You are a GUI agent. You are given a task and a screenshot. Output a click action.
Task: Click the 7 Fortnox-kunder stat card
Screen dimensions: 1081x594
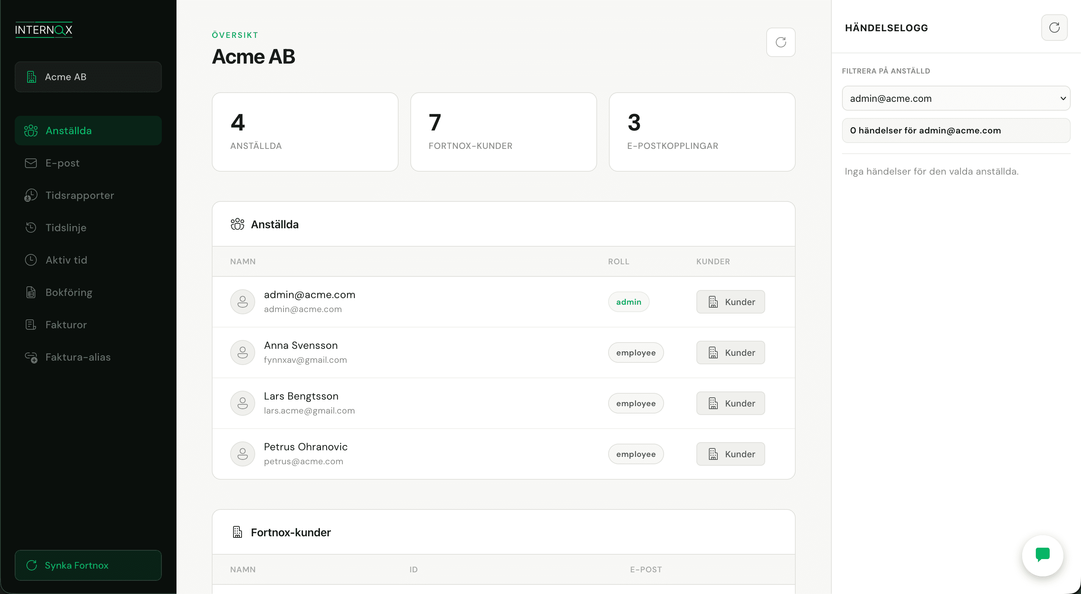click(504, 132)
